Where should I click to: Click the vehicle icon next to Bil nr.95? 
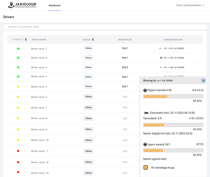tap(161, 48)
